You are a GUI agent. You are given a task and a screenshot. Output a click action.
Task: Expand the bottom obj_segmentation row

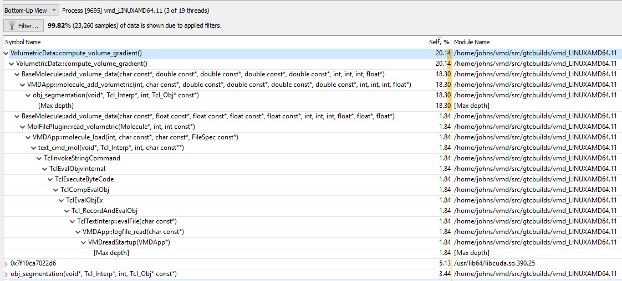point(6,274)
